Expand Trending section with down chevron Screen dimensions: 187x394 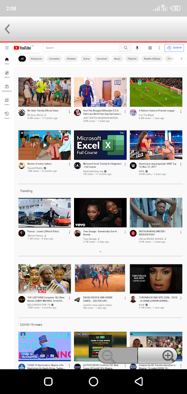100,251
